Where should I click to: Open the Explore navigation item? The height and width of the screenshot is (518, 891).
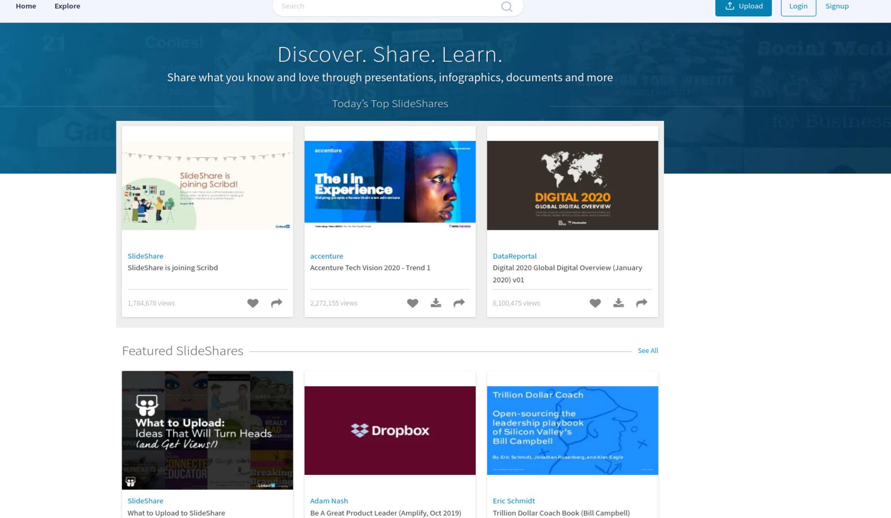[x=67, y=6]
